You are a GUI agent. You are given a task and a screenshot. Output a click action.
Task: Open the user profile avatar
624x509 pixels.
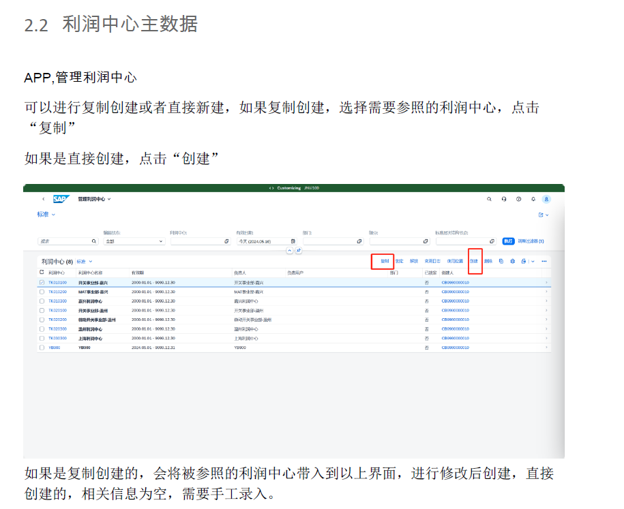click(546, 199)
